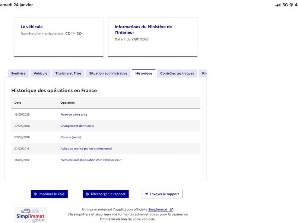Click printer icon on Imprimer le CSA
Viewport: 298px width, 223px height.
coord(35,194)
